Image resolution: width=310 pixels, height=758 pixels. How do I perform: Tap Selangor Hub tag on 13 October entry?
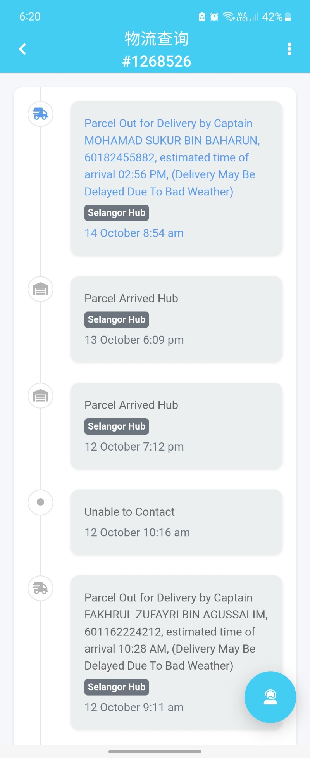pos(117,319)
